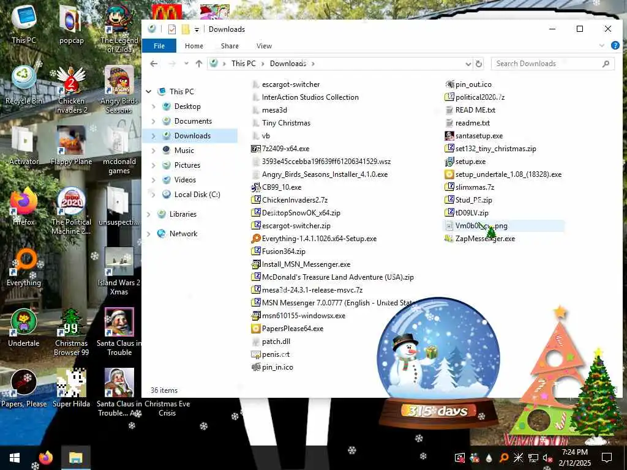
Task: Expand the Desktop tree node
Action: pyautogui.click(x=154, y=106)
